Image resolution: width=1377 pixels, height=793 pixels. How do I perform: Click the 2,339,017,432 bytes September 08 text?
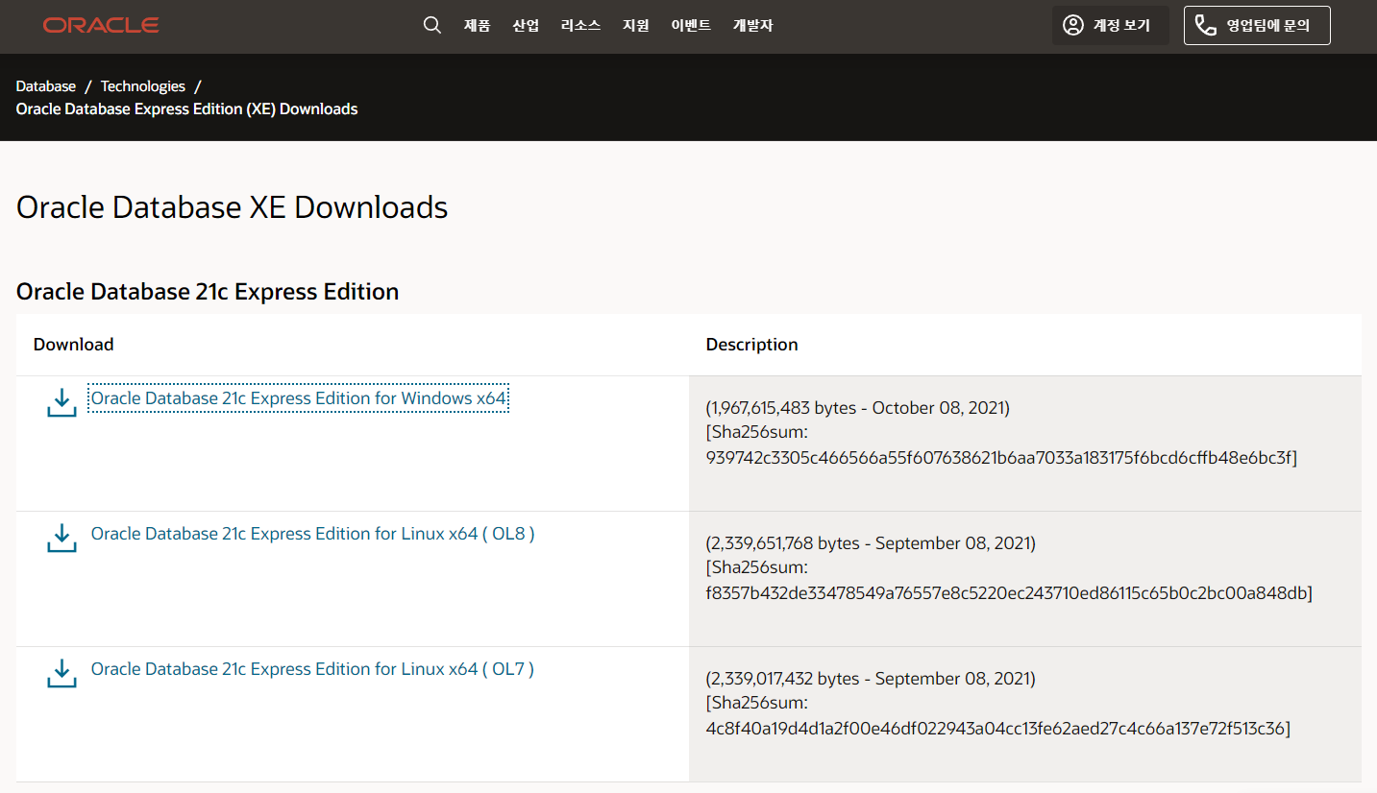tap(871, 679)
